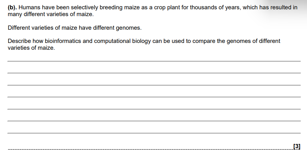Click the first blank answer line

tap(154, 61)
